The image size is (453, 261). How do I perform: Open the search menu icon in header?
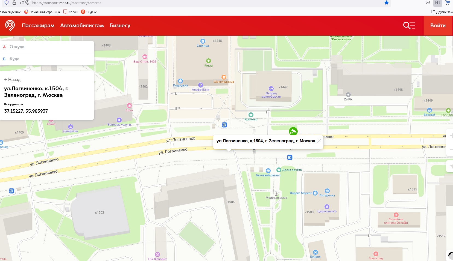click(x=409, y=26)
